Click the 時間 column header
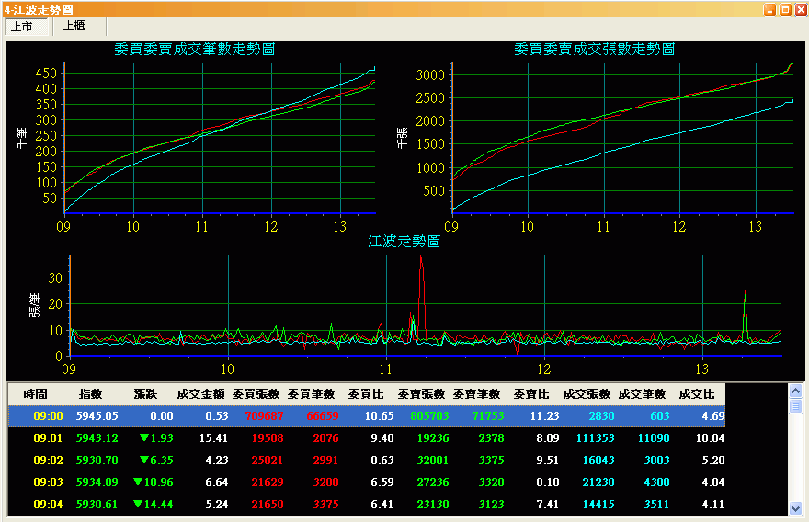 coord(35,394)
